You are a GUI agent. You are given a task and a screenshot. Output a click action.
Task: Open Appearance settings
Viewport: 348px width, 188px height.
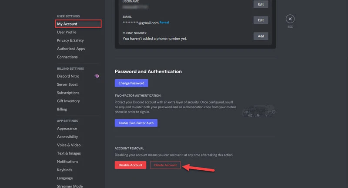[x=67, y=128]
